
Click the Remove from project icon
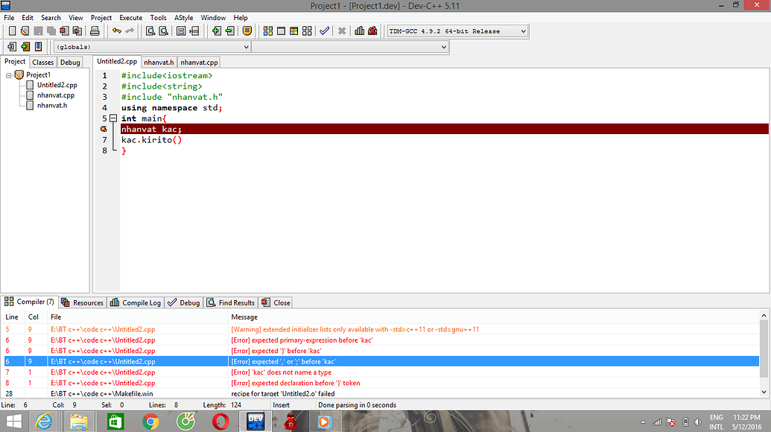[x=229, y=31]
